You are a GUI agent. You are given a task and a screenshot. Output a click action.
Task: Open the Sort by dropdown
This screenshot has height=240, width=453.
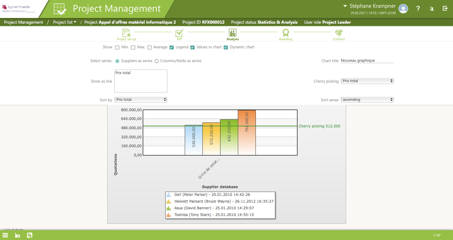141,99
